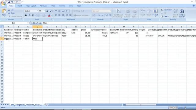This screenshot has height=110, width=196.
Task: Open the Number dialog launcher
Action: pos(111,19)
